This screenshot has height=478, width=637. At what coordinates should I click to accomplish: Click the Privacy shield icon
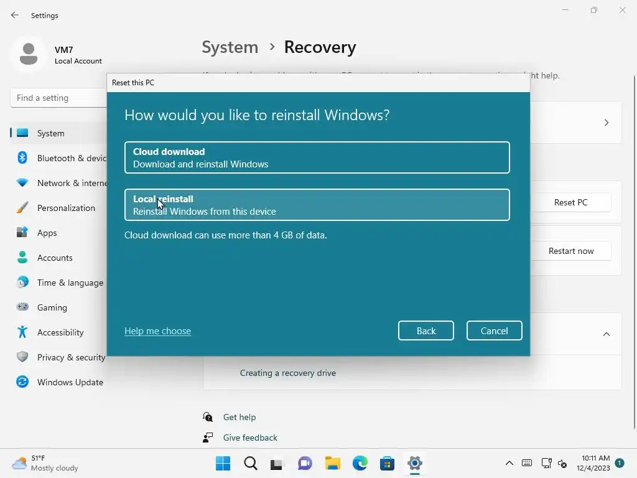point(22,357)
